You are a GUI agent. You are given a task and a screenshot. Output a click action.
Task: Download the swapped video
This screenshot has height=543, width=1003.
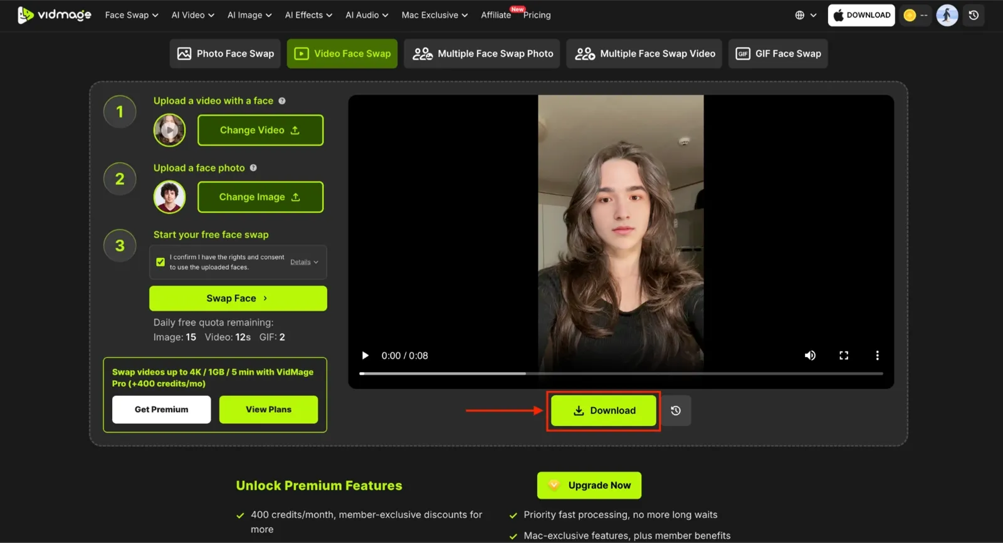604,411
